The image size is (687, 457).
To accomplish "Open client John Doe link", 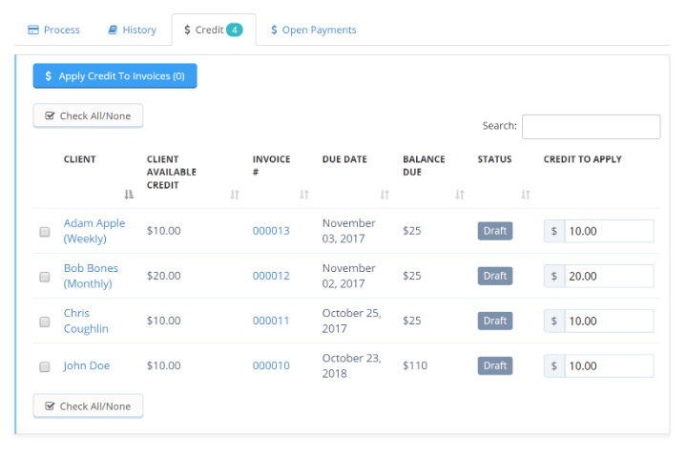I will [x=86, y=365].
